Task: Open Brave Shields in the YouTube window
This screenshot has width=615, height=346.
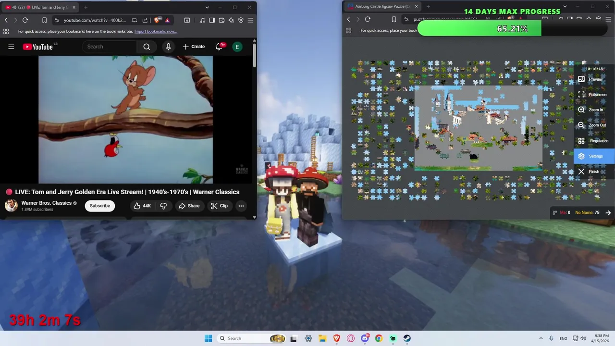Action: tap(157, 20)
